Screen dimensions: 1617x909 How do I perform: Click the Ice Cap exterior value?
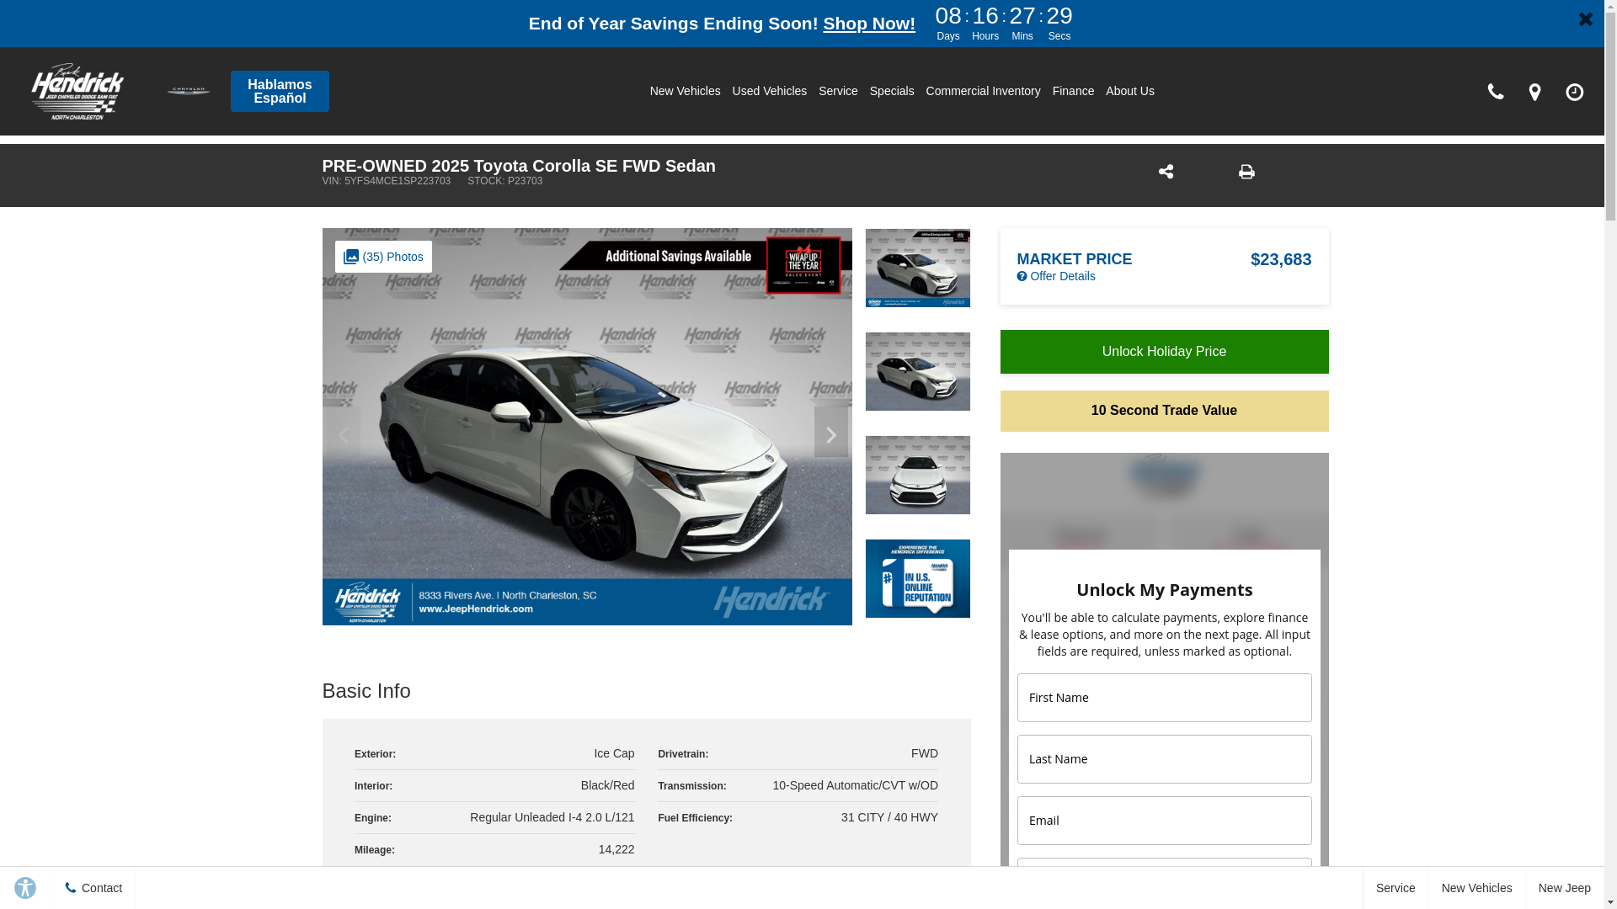point(614,753)
